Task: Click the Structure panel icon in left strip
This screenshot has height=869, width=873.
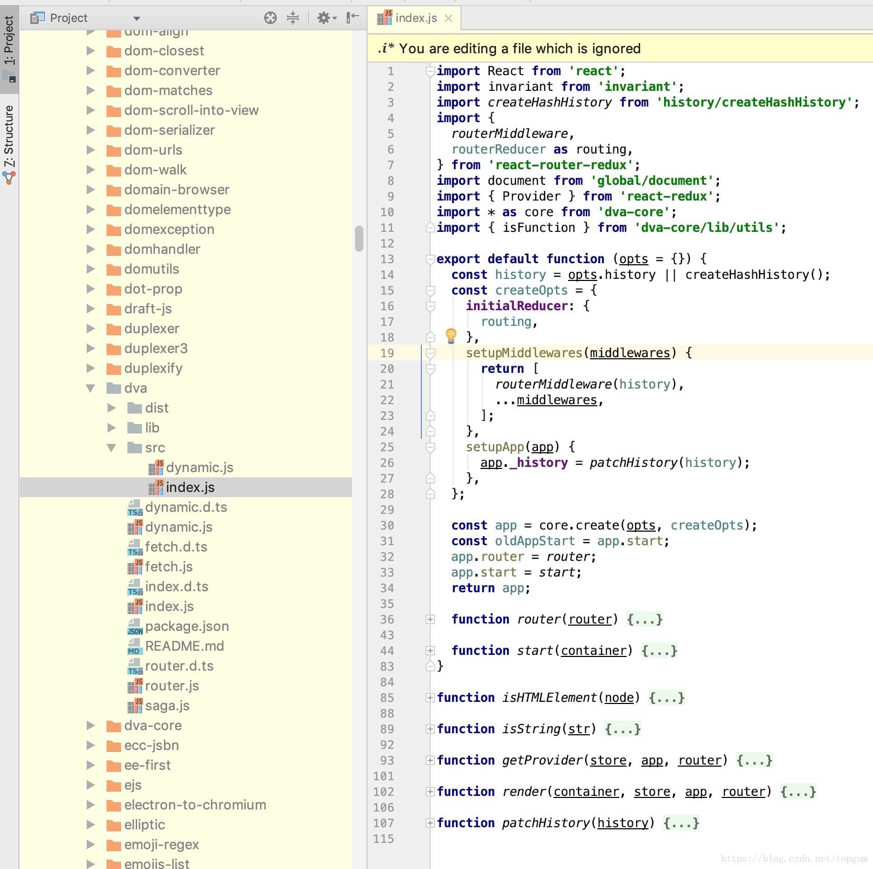Action: tap(9, 179)
